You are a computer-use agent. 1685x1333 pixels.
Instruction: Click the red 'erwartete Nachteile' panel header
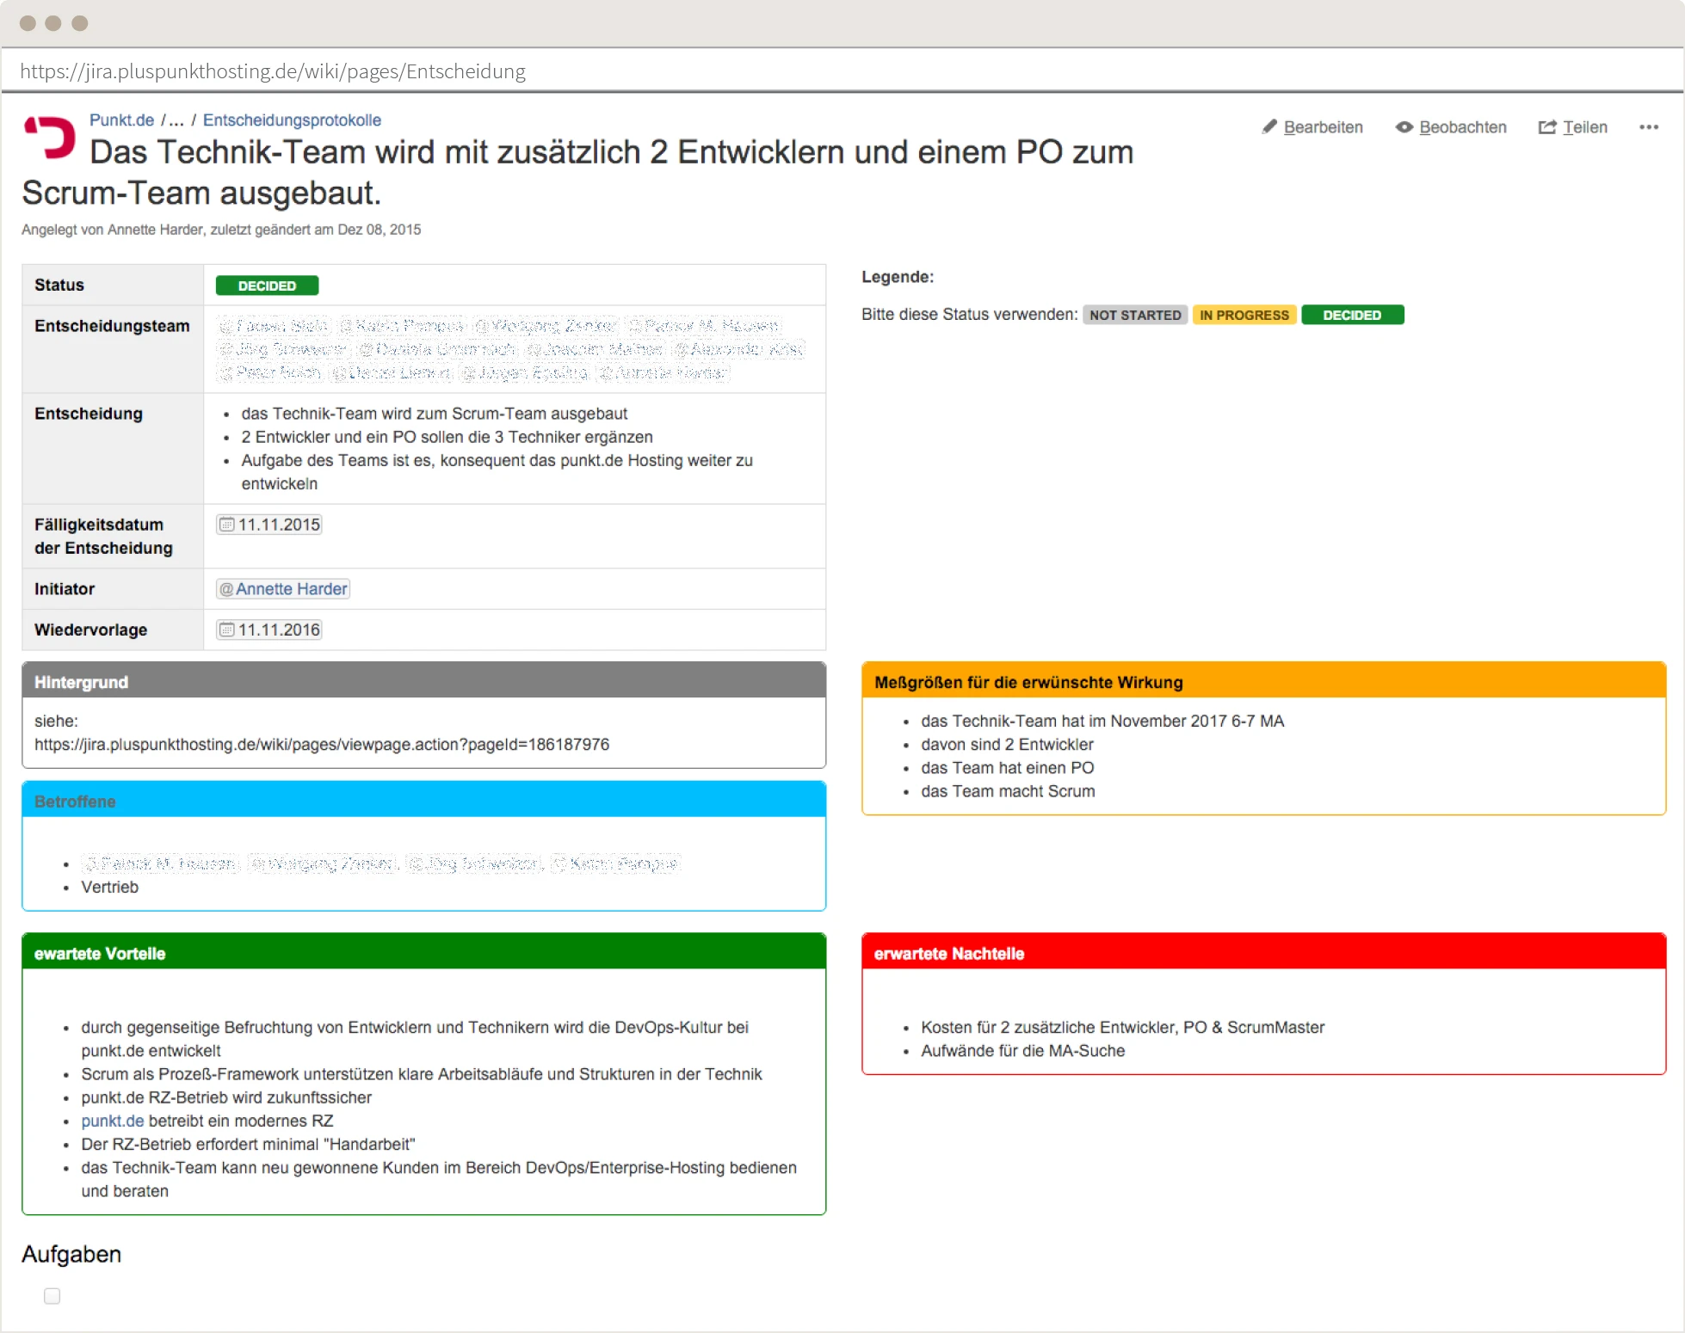click(x=1264, y=952)
